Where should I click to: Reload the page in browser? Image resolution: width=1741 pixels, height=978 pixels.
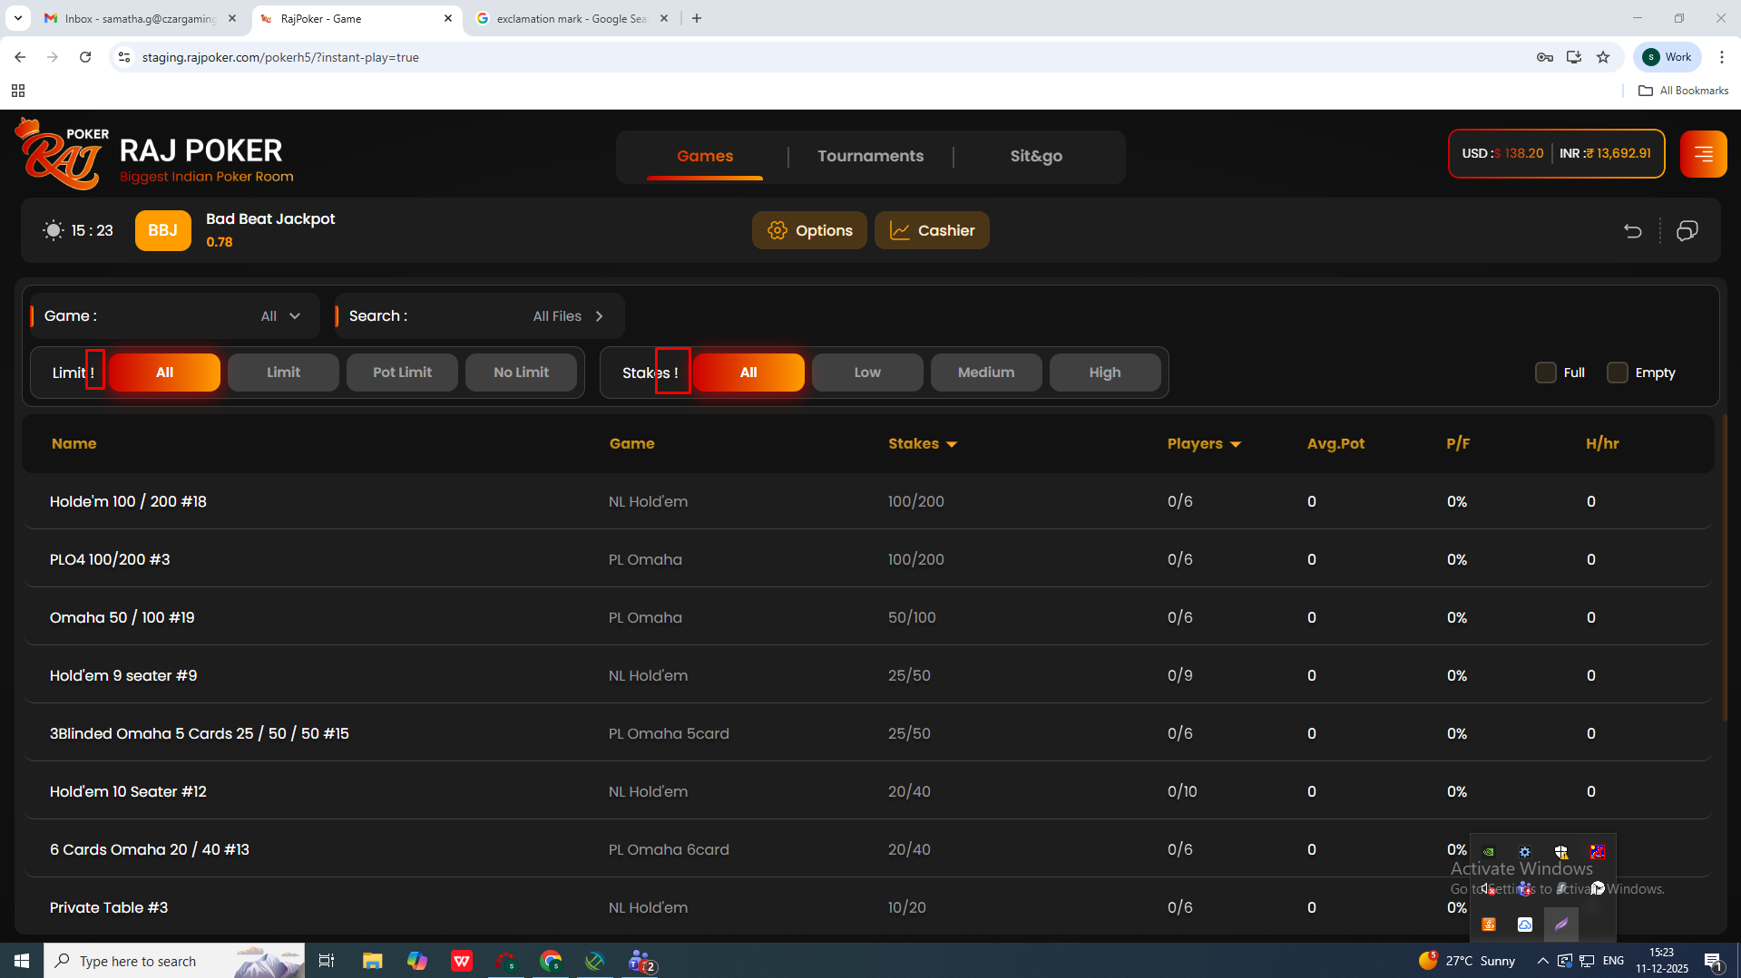click(85, 57)
